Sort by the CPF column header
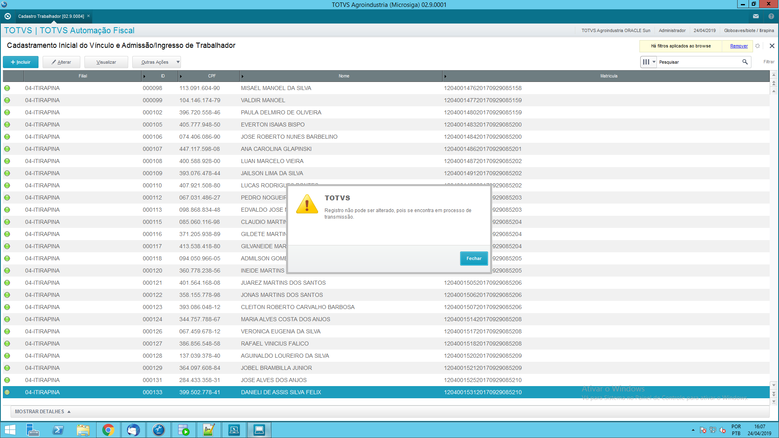This screenshot has width=779, height=438. click(x=212, y=76)
